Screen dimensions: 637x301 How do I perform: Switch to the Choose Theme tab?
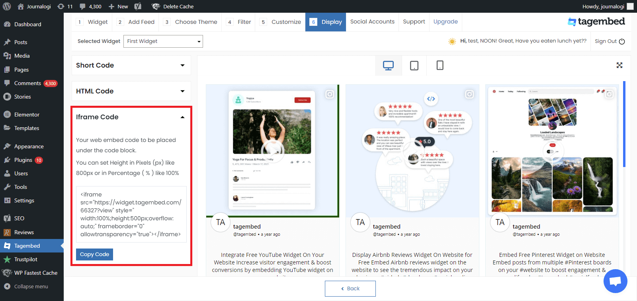pyautogui.click(x=190, y=22)
